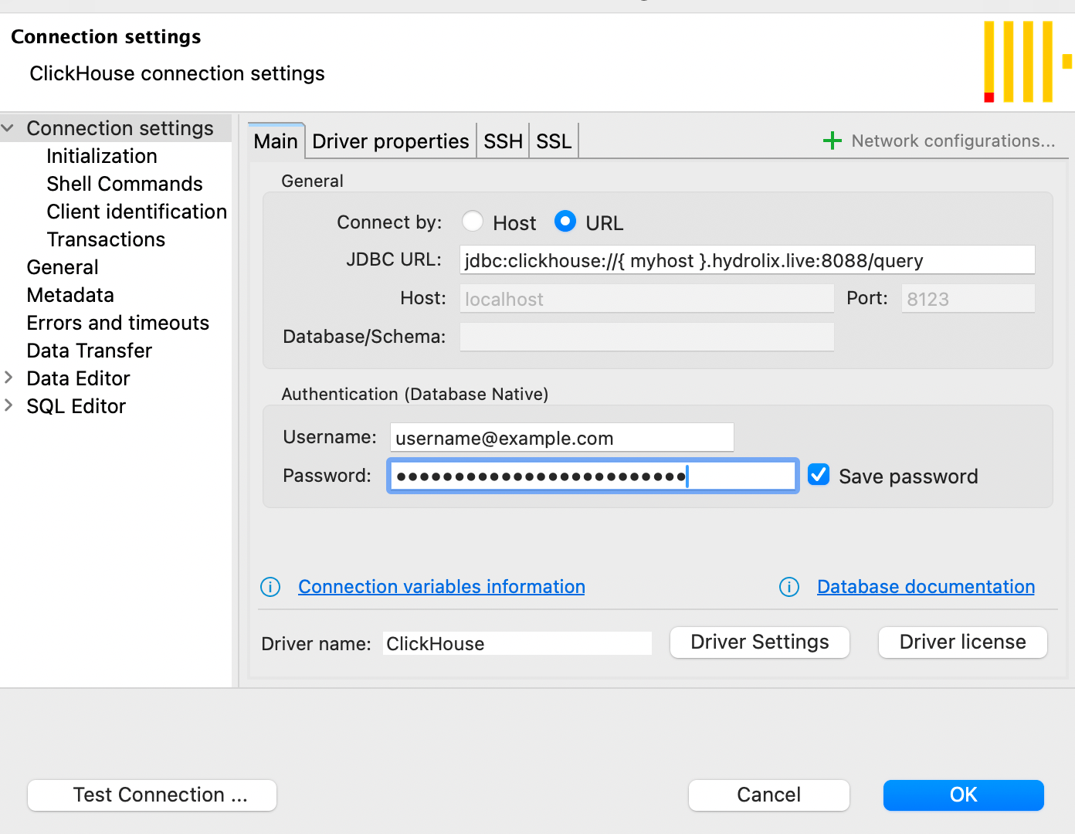Viewport: 1075px width, 834px height.
Task: Uncheck the Save password checkbox
Action: coord(819,475)
